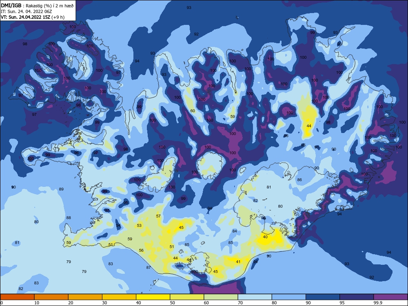This screenshot has width=408, height=306.
Task: Click the 30–40 golden legend swatch
Action: coord(119,297)
